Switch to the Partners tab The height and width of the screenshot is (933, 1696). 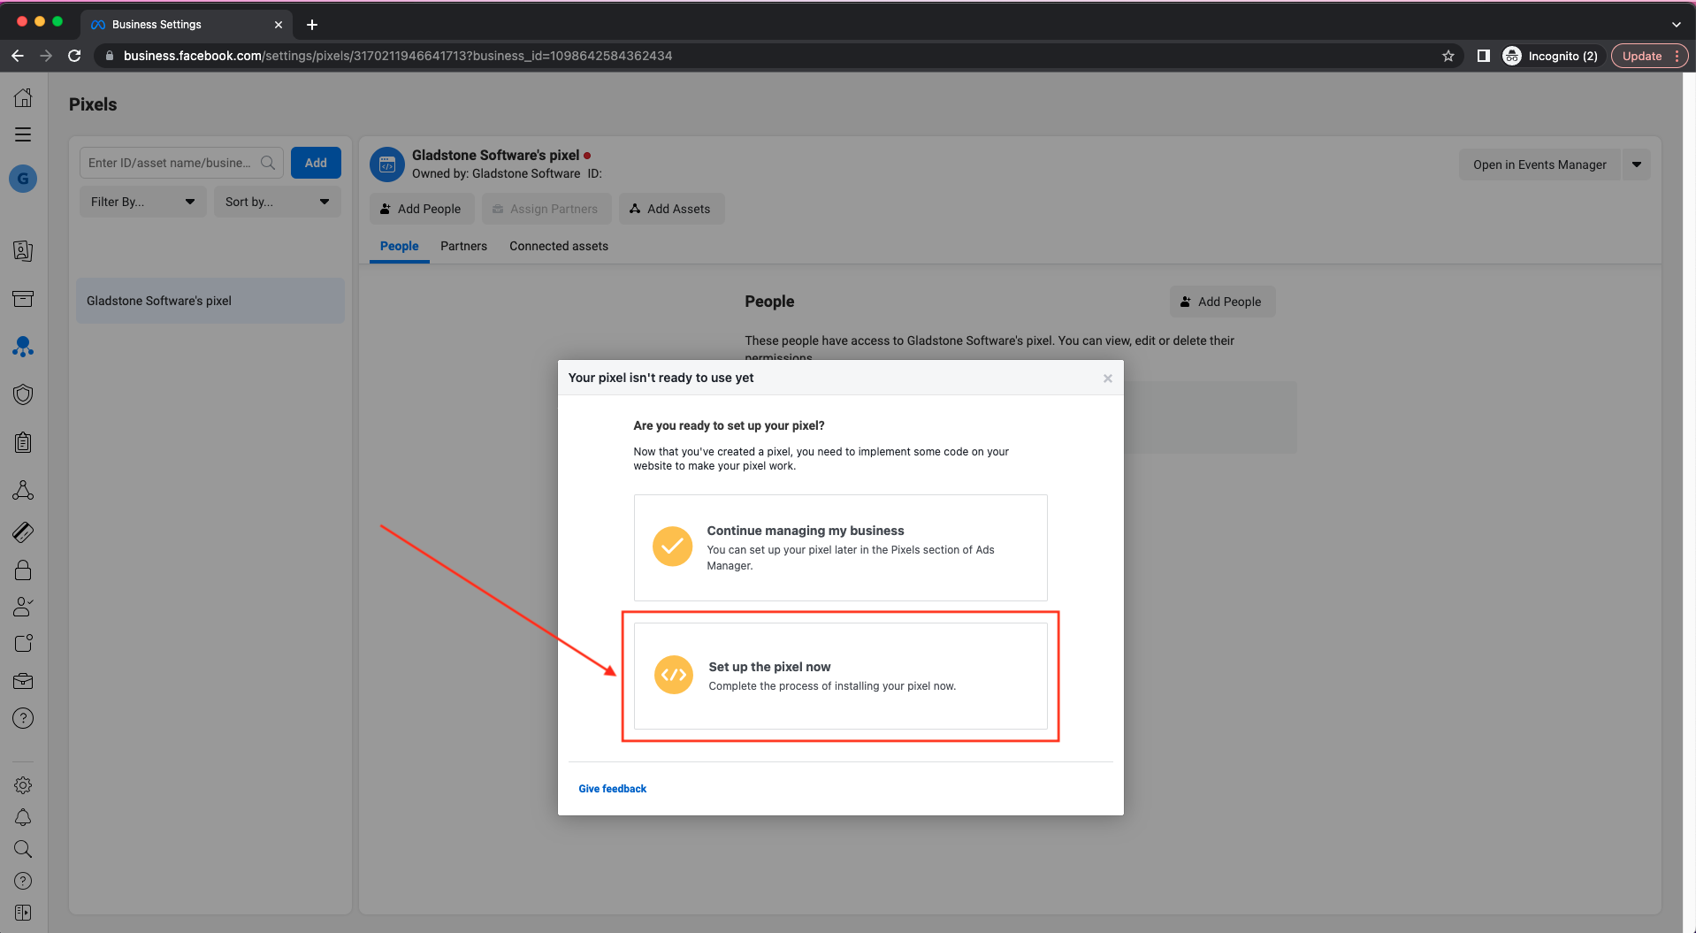(x=463, y=246)
